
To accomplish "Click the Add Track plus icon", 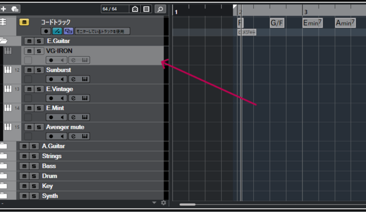I will tap(3, 9).
